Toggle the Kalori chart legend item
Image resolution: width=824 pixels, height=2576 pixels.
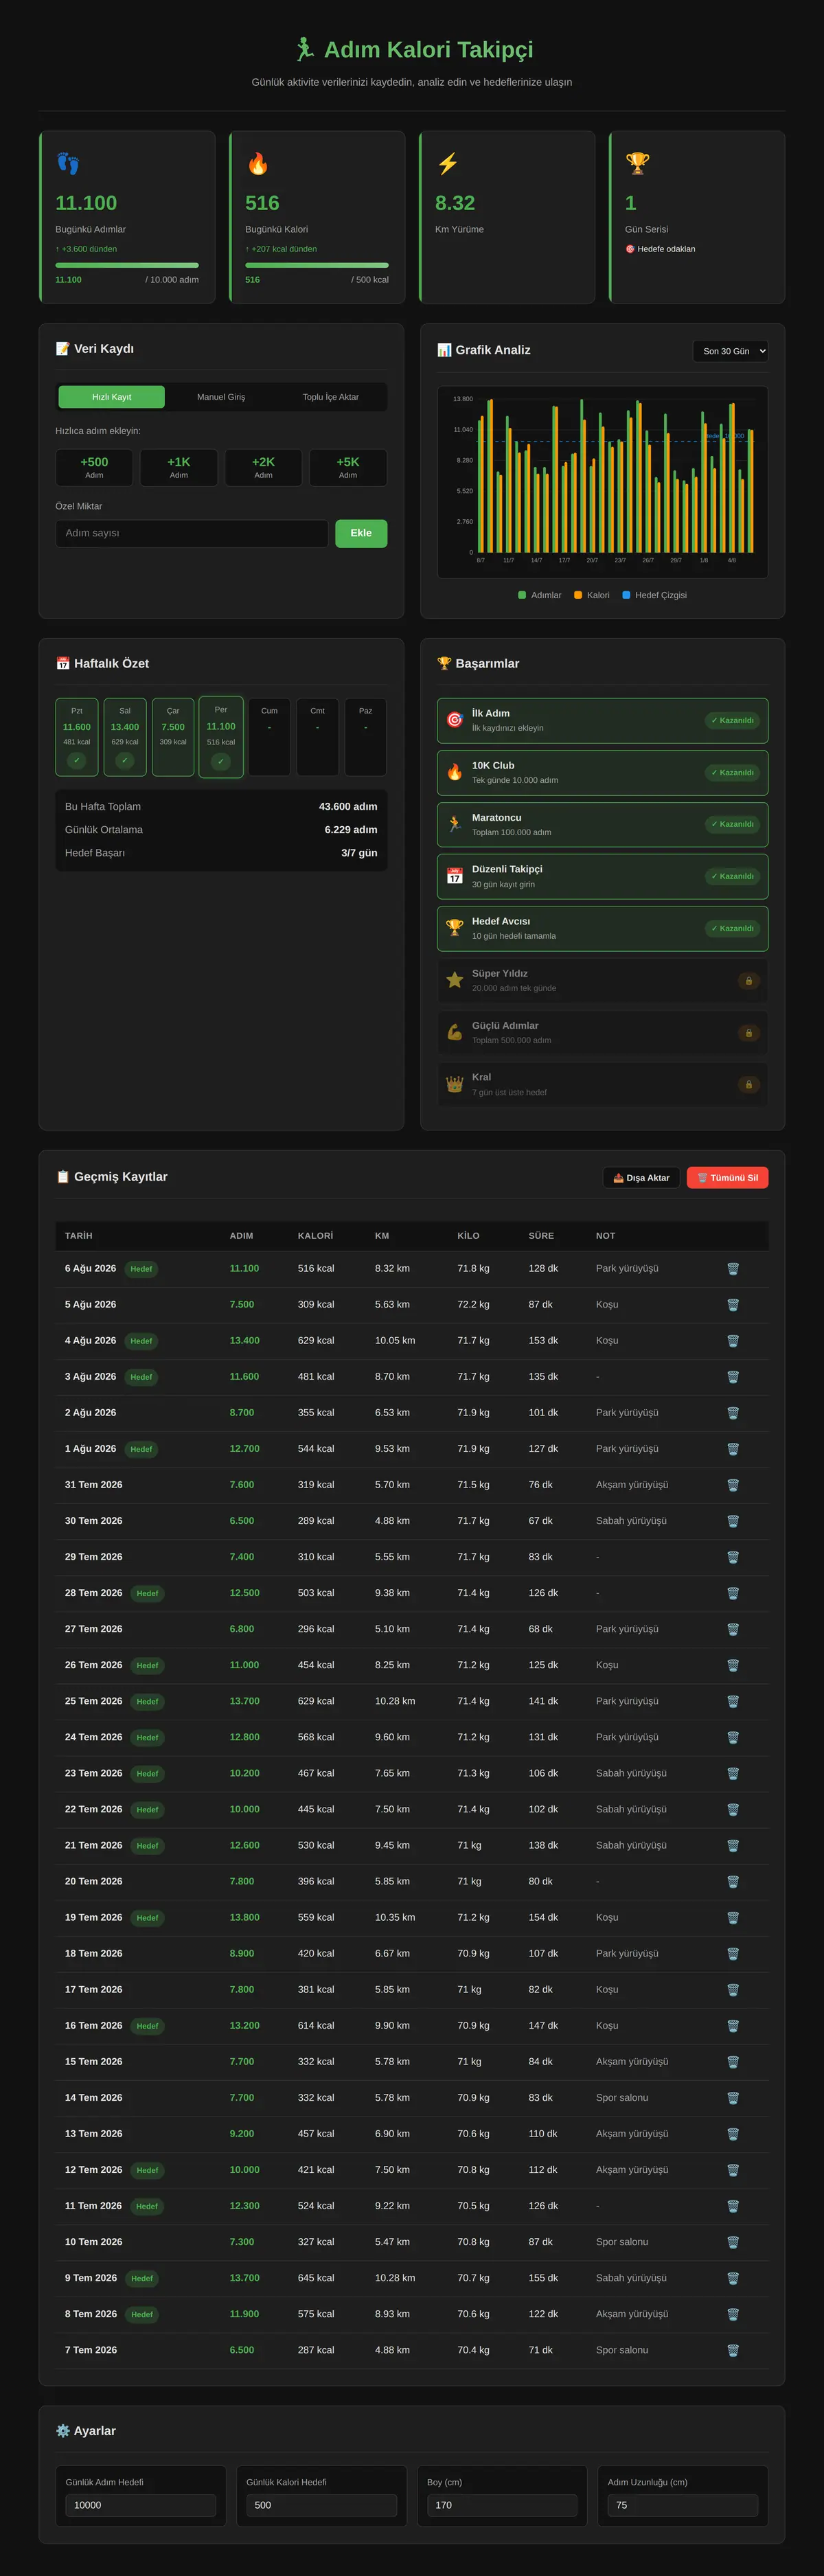click(x=591, y=595)
